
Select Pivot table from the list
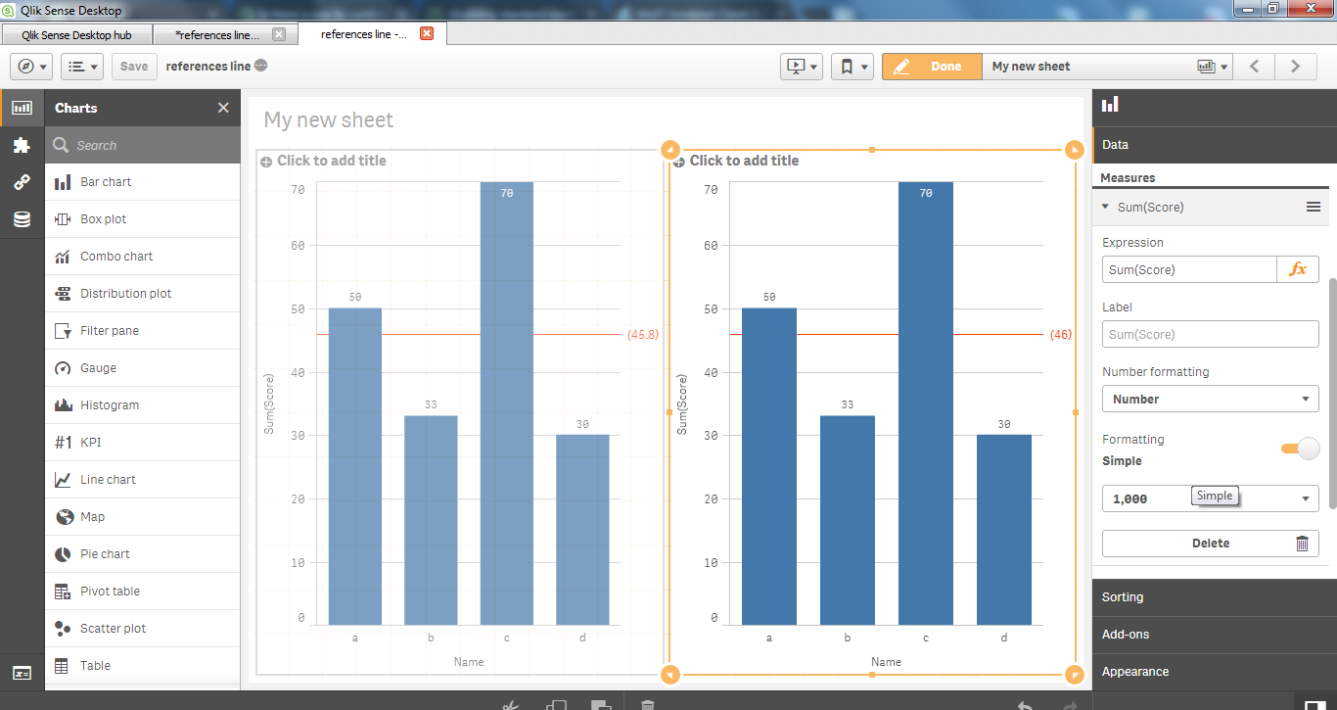click(x=143, y=592)
